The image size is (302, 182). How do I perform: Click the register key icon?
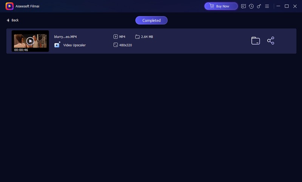[259, 6]
